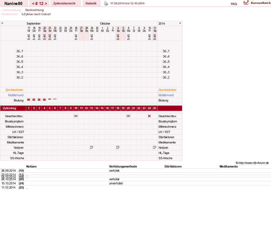Screen dimensions: 271x238
Task: Click the right Muttermund label
Action: pos(166,95)
